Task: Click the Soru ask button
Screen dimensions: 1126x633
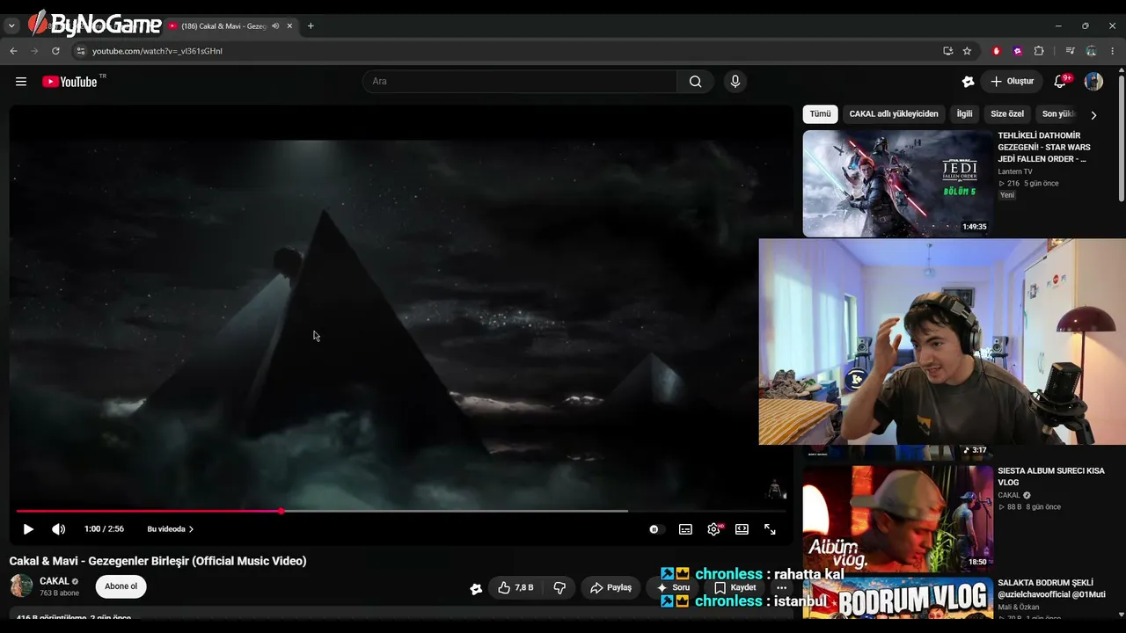Action: (673, 587)
